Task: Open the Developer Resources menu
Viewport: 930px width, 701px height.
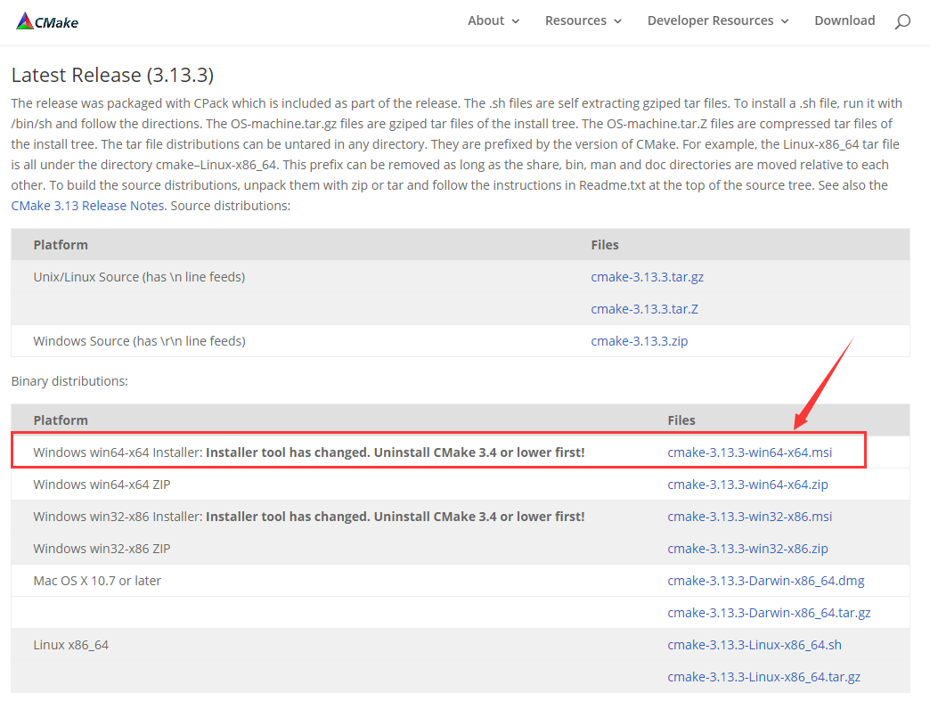Action: [x=718, y=20]
